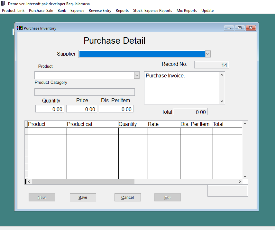Click the Purchase Inventory title bar icon
This screenshot has height=230, width=275.
[19, 28]
